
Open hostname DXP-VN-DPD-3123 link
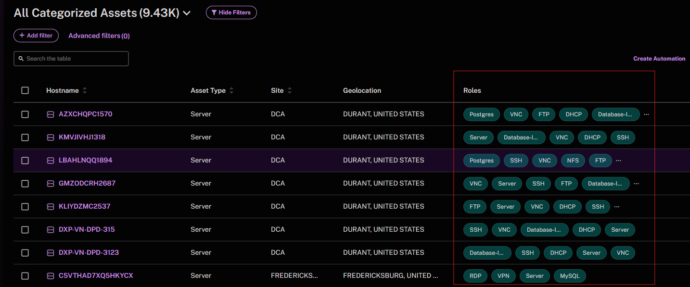coord(89,252)
